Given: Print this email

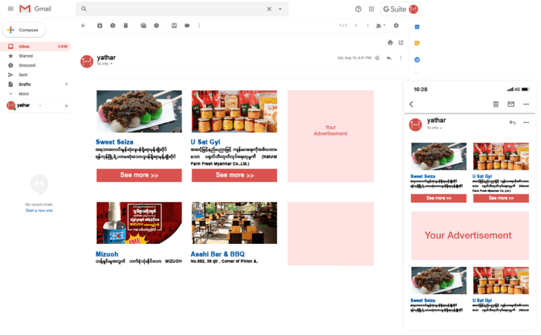Looking at the screenshot, I should pyautogui.click(x=390, y=43).
